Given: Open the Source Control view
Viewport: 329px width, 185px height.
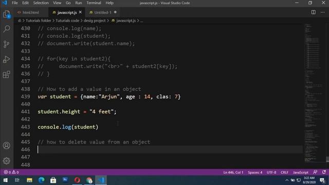Looking at the screenshot, I should coord(7,44).
